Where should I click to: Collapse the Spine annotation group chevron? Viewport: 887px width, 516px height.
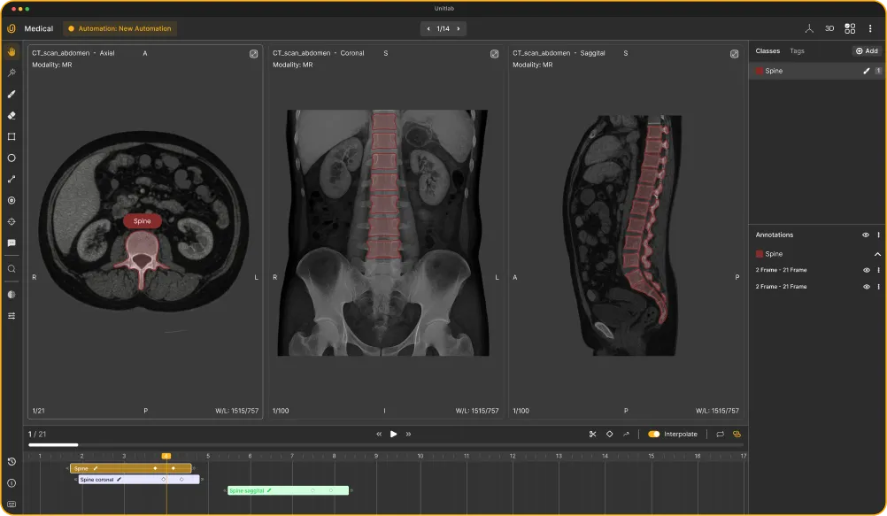[x=878, y=254]
